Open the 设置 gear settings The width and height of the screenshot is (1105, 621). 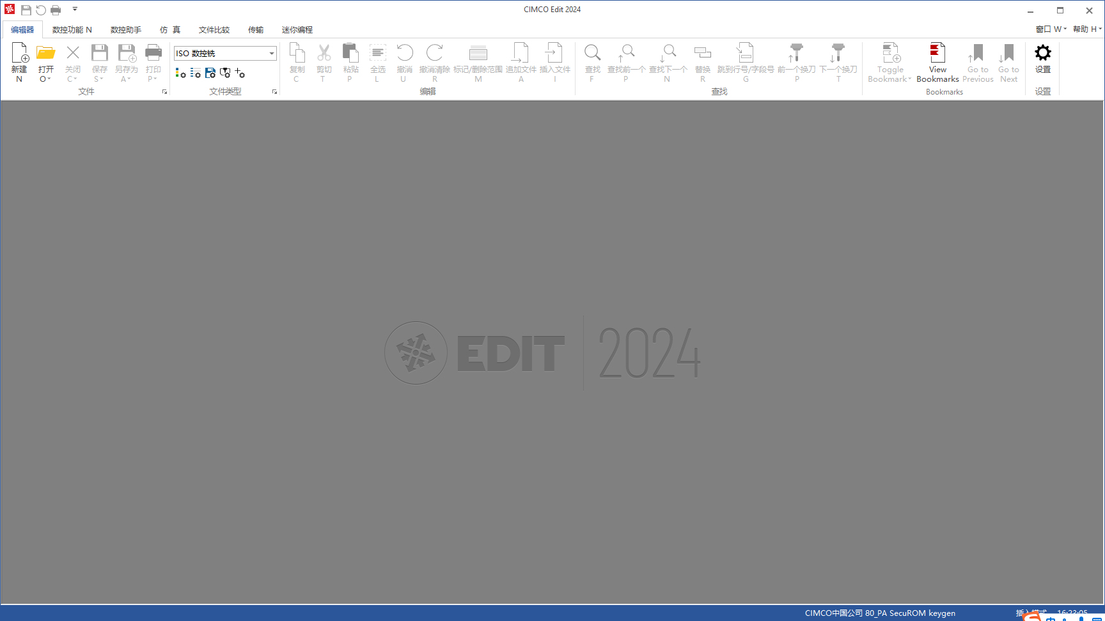pos(1043,59)
